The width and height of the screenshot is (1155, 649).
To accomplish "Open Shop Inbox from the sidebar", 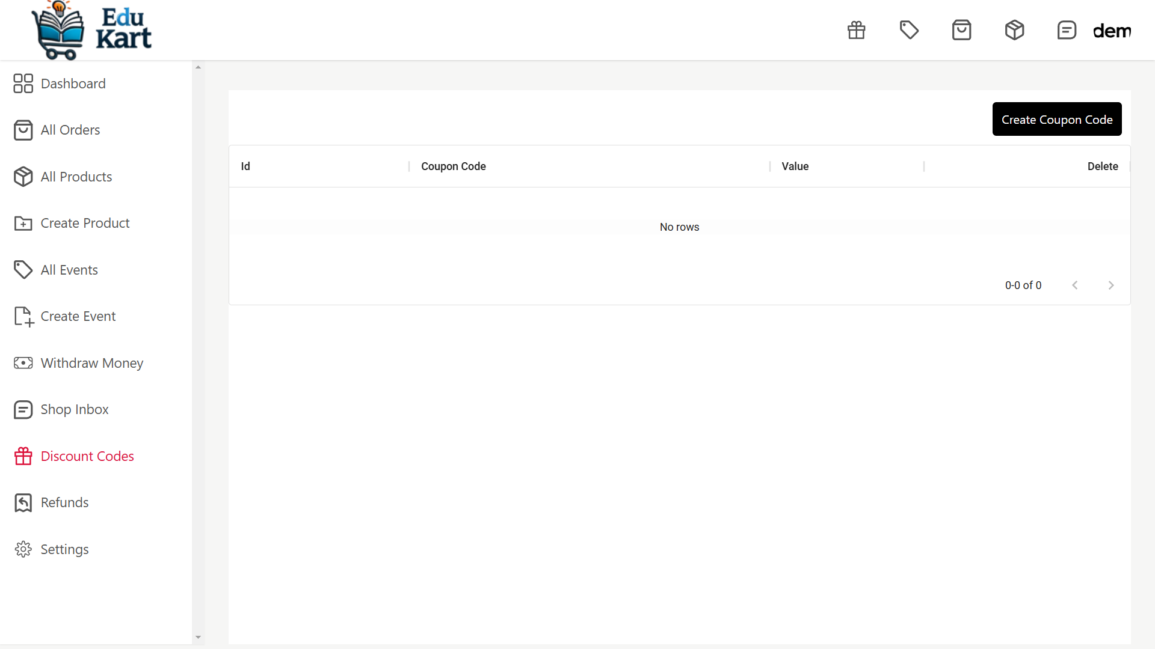I will 75,409.
